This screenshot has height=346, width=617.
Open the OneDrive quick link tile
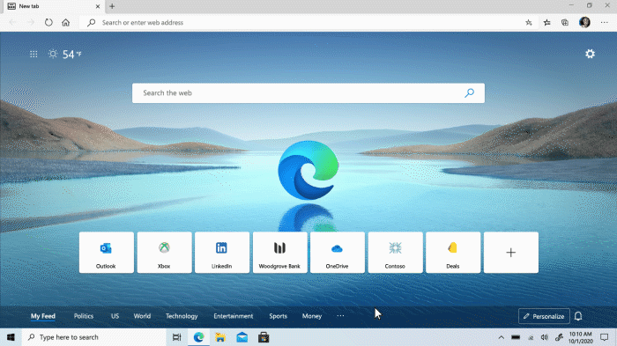tap(338, 253)
